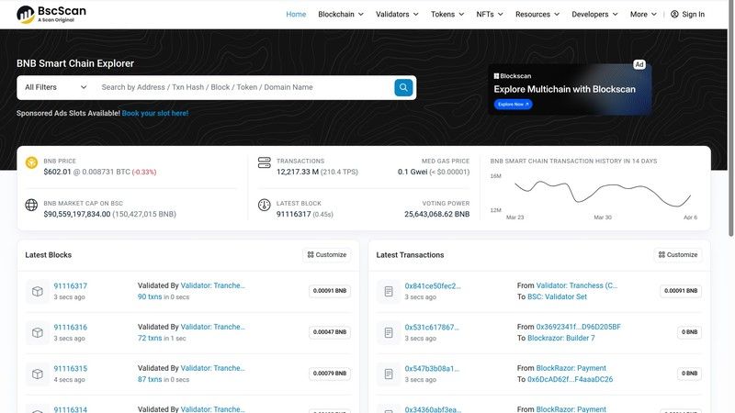
Task: Click the Sign In user icon
Action: [x=674, y=14]
